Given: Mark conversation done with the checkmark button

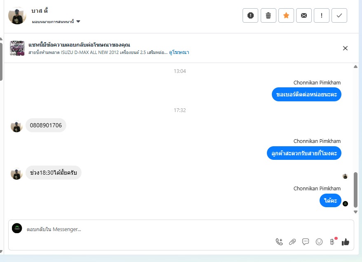Looking at the screenshot, I should pos(339,16).
